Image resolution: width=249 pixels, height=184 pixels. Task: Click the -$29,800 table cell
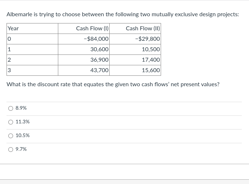135,39
